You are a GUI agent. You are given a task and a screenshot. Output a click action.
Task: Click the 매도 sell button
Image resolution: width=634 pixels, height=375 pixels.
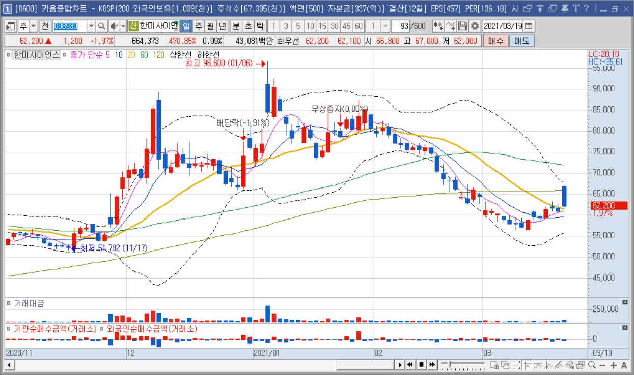click(522, 41)
